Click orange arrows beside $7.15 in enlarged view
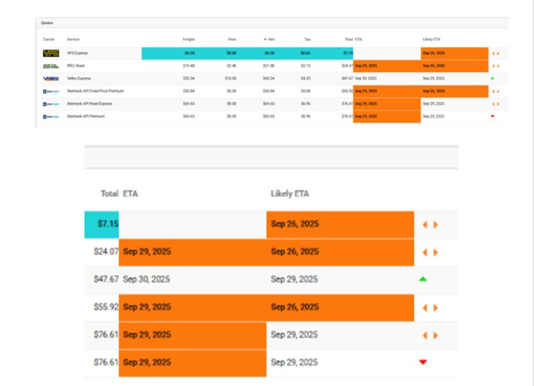Screen dimensions: 534x386 pyautogui.click(x=430, y=225)
